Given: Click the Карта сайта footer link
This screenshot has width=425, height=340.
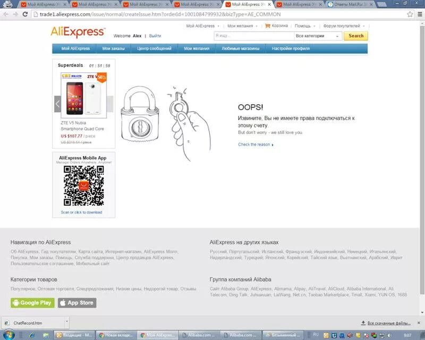Looking at the screenshot, I should pyautogui.click(x=90, y=252).
